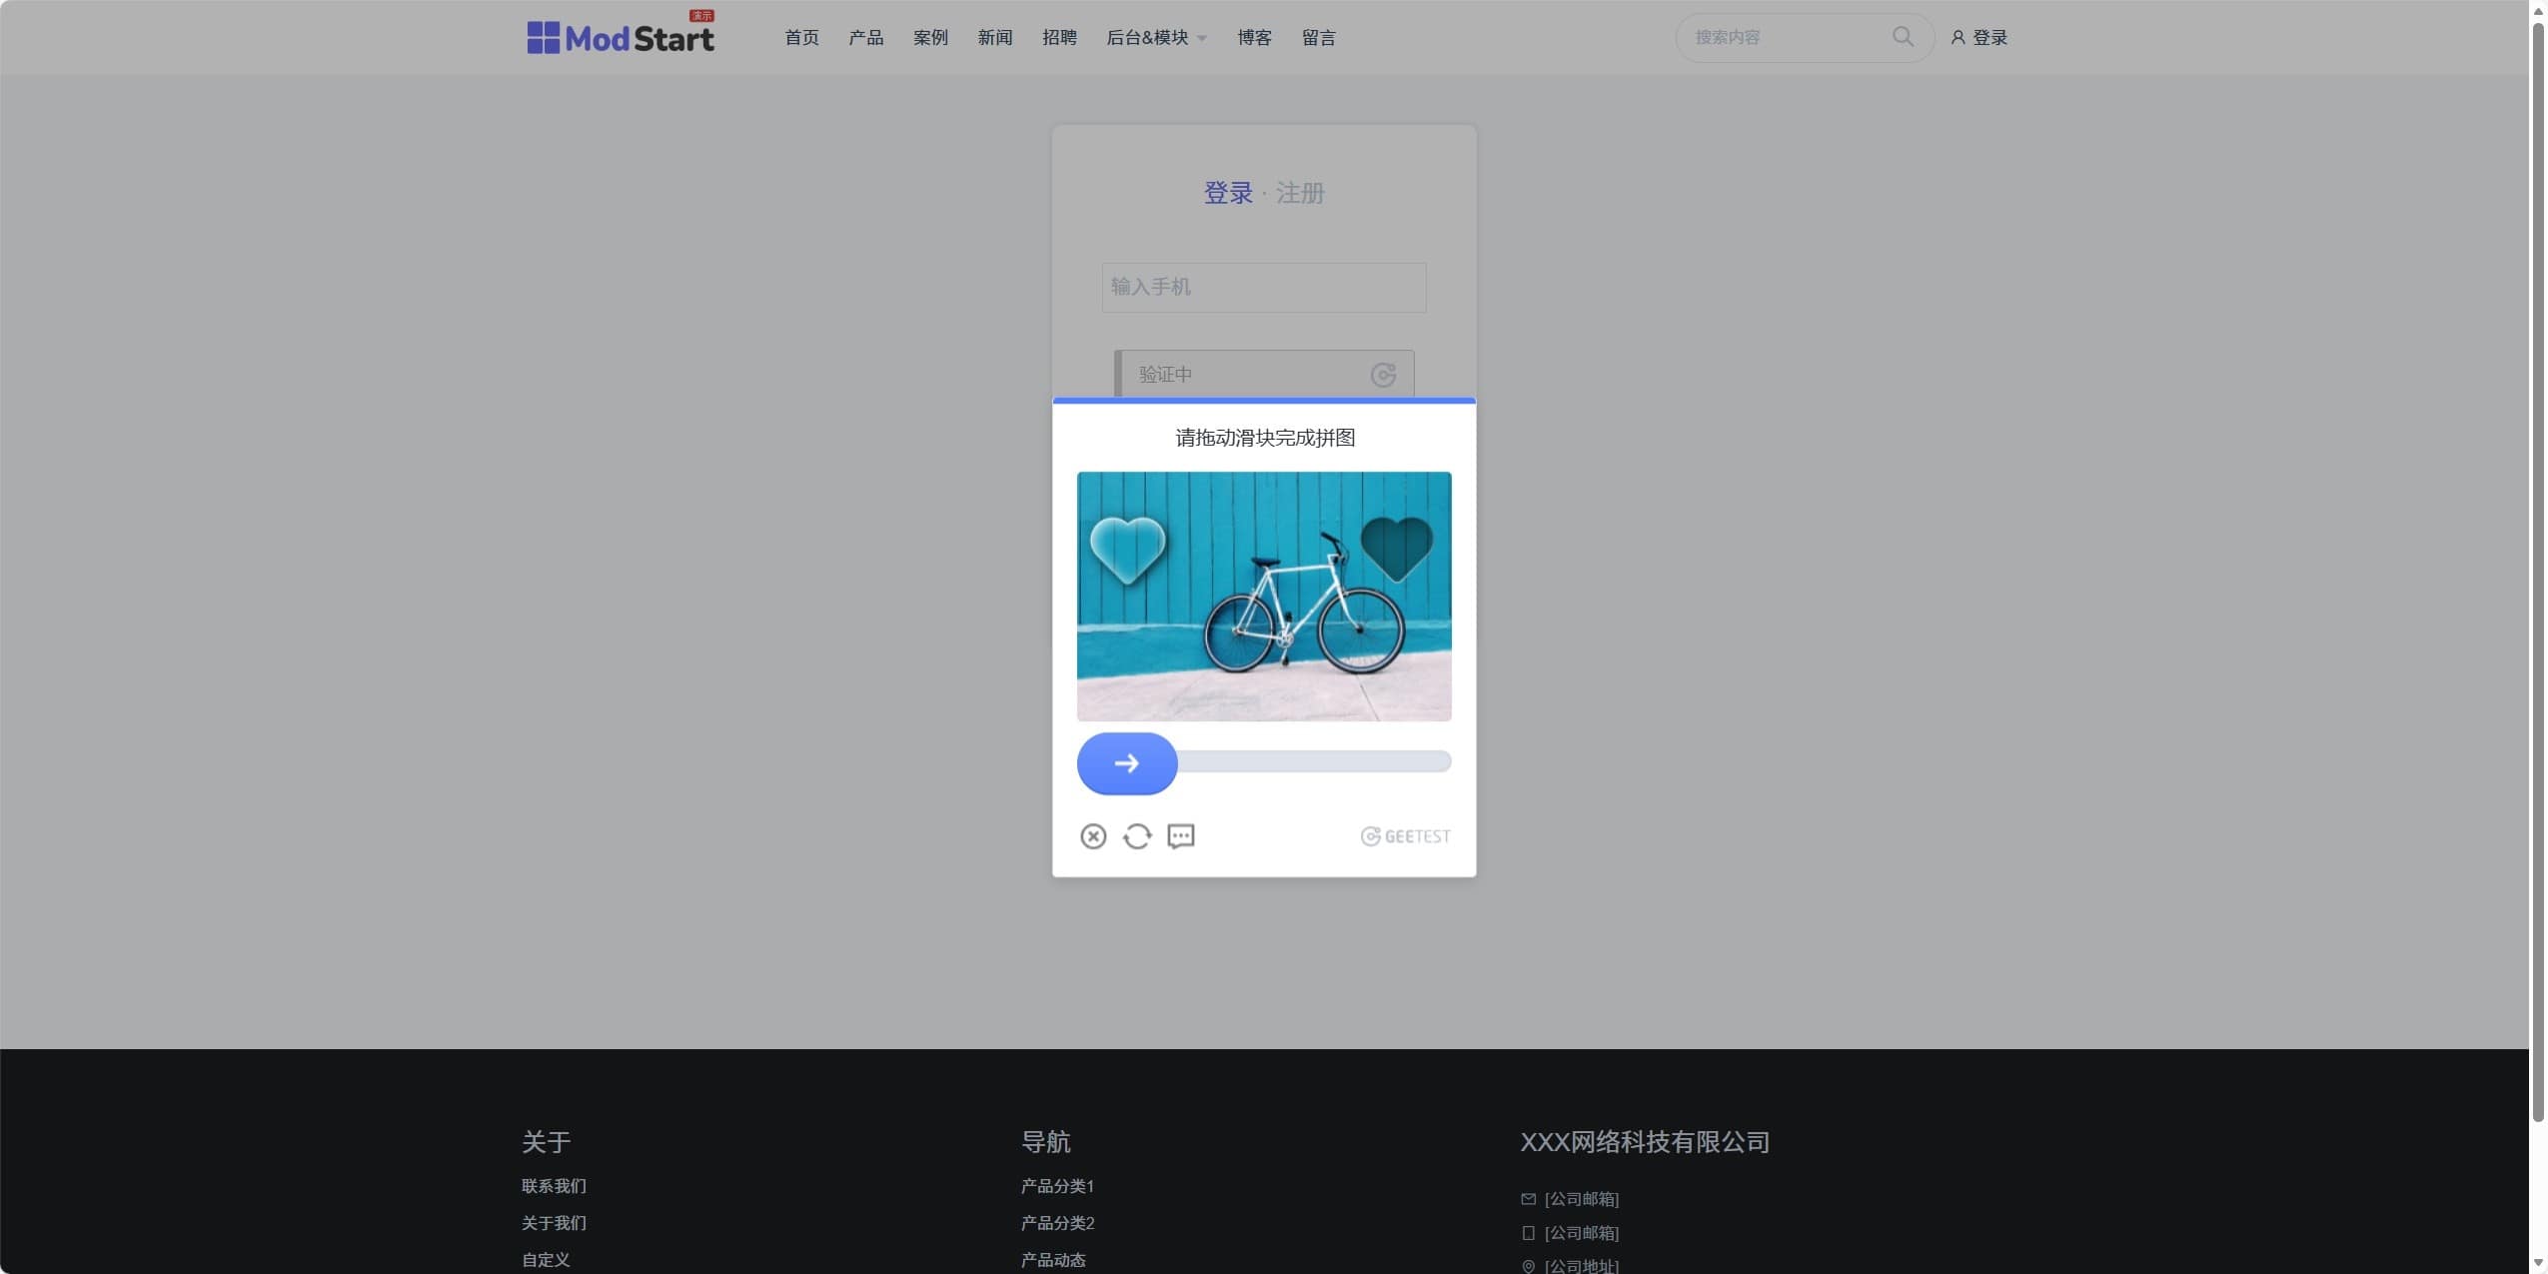Select the 登录 tab heading
This screenshot has height=1274, width=2548.
(x=1227, y=193)
